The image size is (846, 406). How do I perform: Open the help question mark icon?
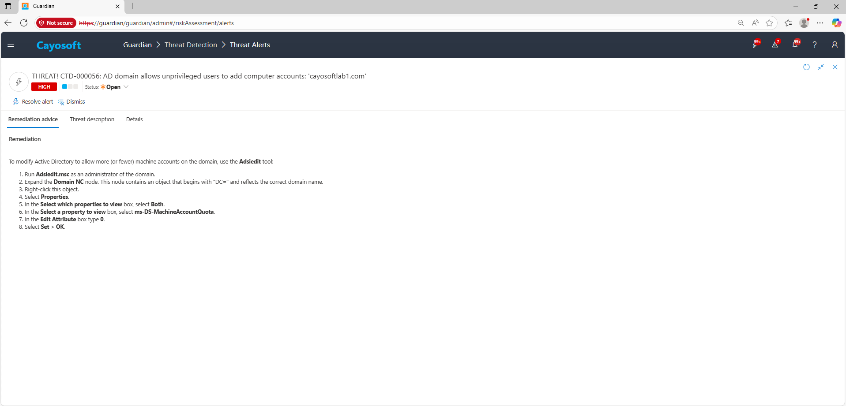815,45
